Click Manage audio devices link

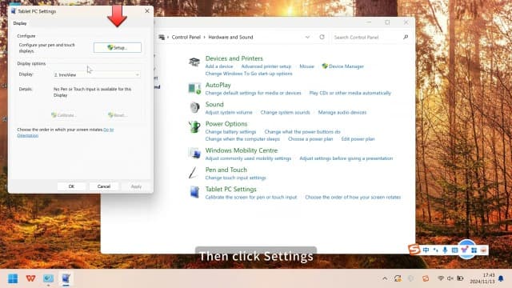pyautogui.click(x=342, y=112)
